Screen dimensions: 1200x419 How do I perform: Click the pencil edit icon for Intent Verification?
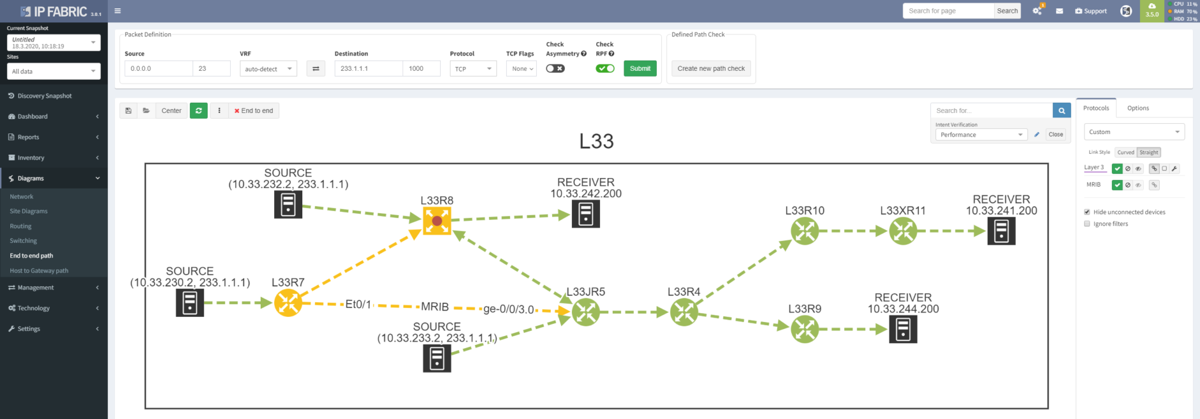(x=1036, y=135)
